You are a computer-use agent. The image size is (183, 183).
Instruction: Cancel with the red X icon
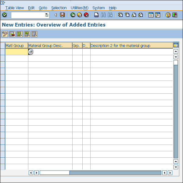[86, 15]
